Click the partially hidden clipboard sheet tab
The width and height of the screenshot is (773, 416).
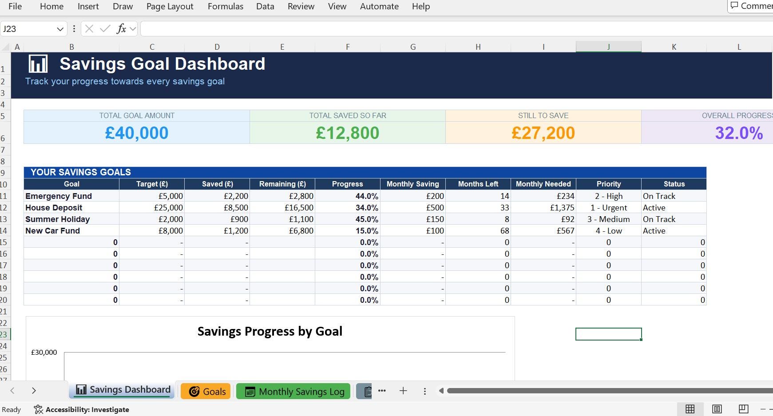[364, 391]
